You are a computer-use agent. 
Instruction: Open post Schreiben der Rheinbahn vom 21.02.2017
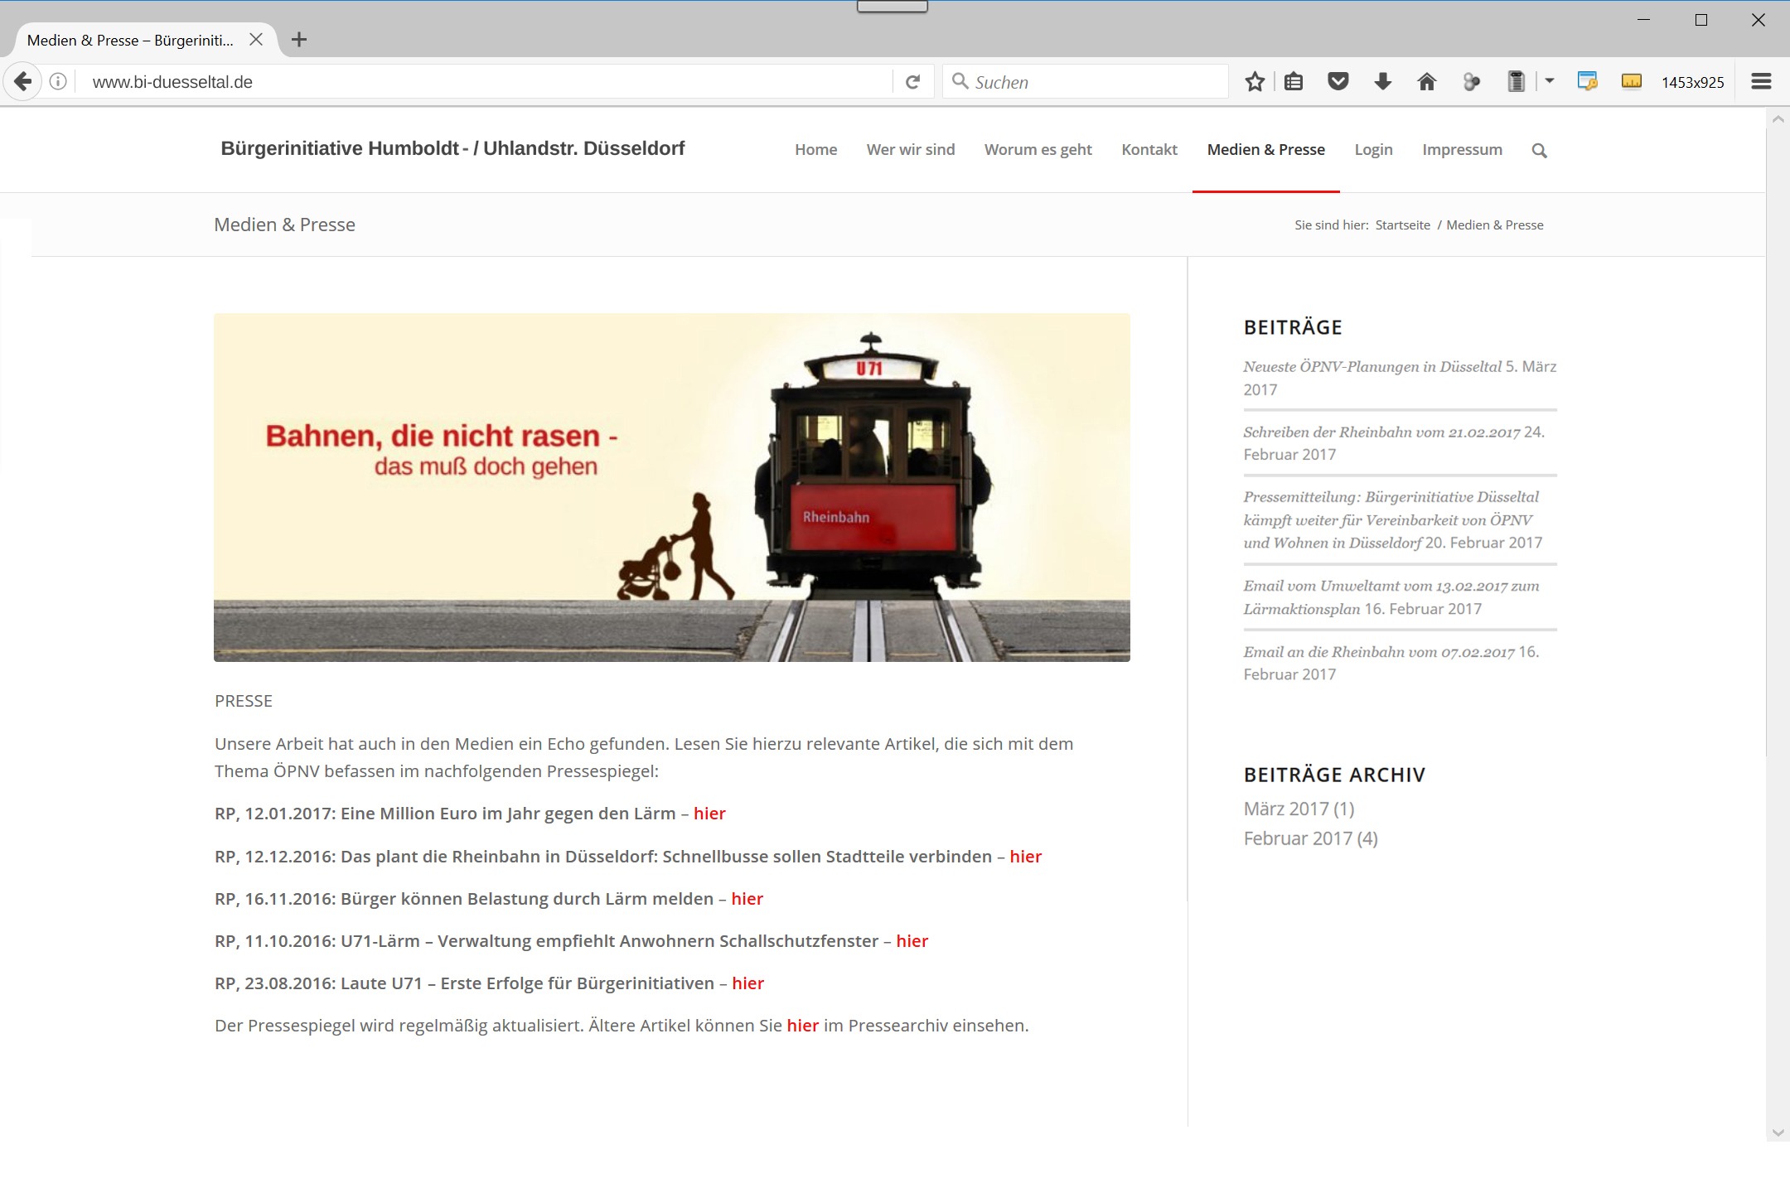pyautogui.click(x=1381, y=432)
